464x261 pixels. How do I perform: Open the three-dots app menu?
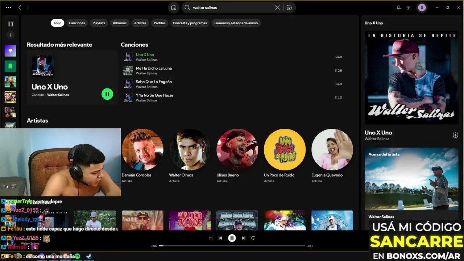(x=8, y=7)
